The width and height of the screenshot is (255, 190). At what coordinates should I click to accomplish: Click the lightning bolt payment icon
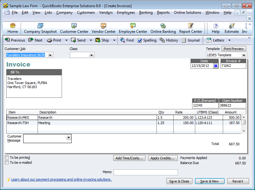click(8, 179)
